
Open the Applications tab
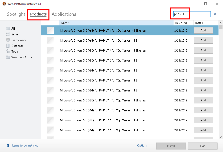point(64,14)
